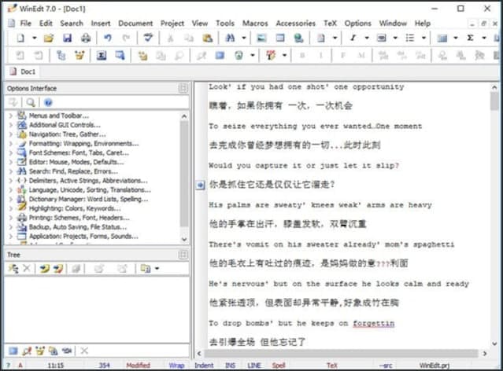Click the Spell check icon in toolbar
This screenshot has width=503, height=371.
(x=146, y=38)
